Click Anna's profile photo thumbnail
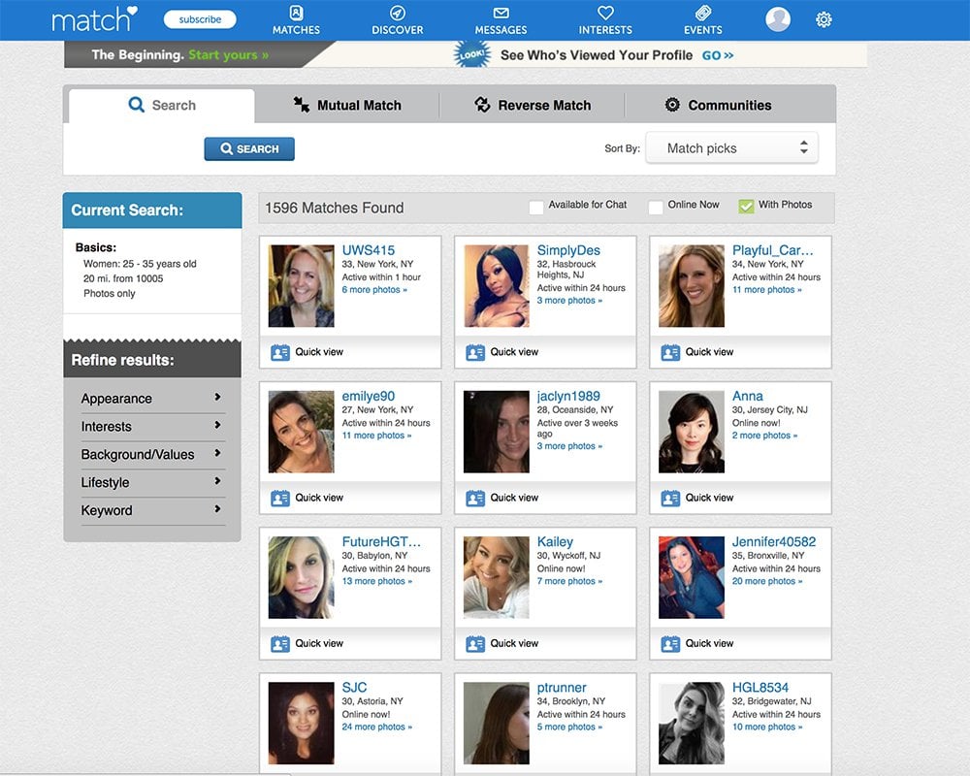The width and height of the screenshot is (970, 776). point(692,432)
